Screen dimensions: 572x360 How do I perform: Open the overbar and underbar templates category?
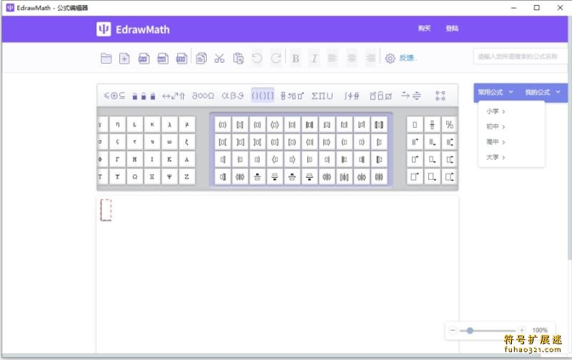coord(380,96)
